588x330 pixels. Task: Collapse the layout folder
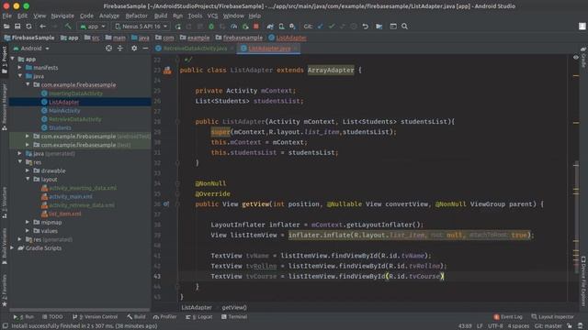click(28, 180)
